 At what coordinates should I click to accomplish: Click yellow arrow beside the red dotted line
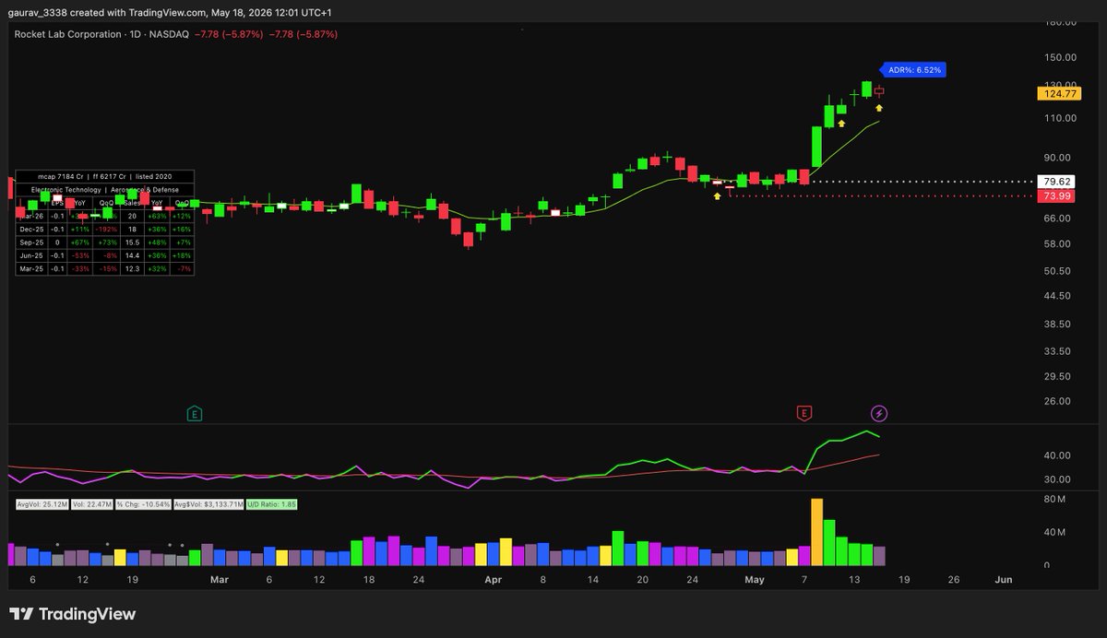tap(717, 195)
